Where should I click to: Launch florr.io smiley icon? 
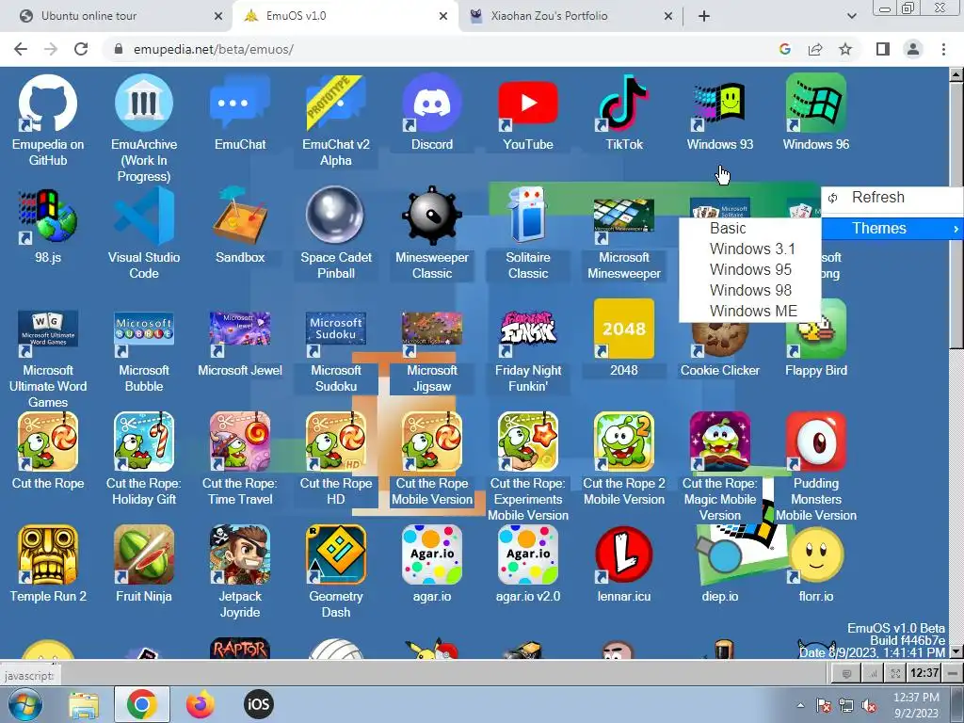pyautogui.click(x=816, y=554)
